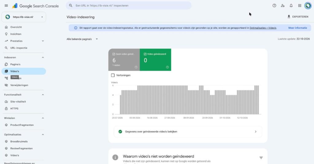Viewport: 314px width, 164px height.
Task: Open the hamburger main menu
Action: [6, 5]
